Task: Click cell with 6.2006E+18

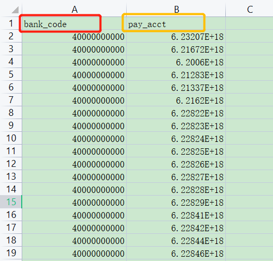Action: 176,62
